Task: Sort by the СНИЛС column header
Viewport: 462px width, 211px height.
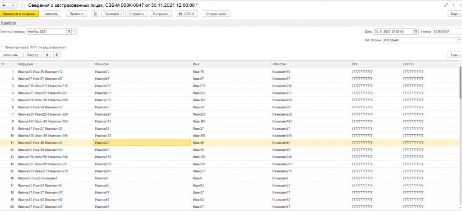Action: click(430, 64)
